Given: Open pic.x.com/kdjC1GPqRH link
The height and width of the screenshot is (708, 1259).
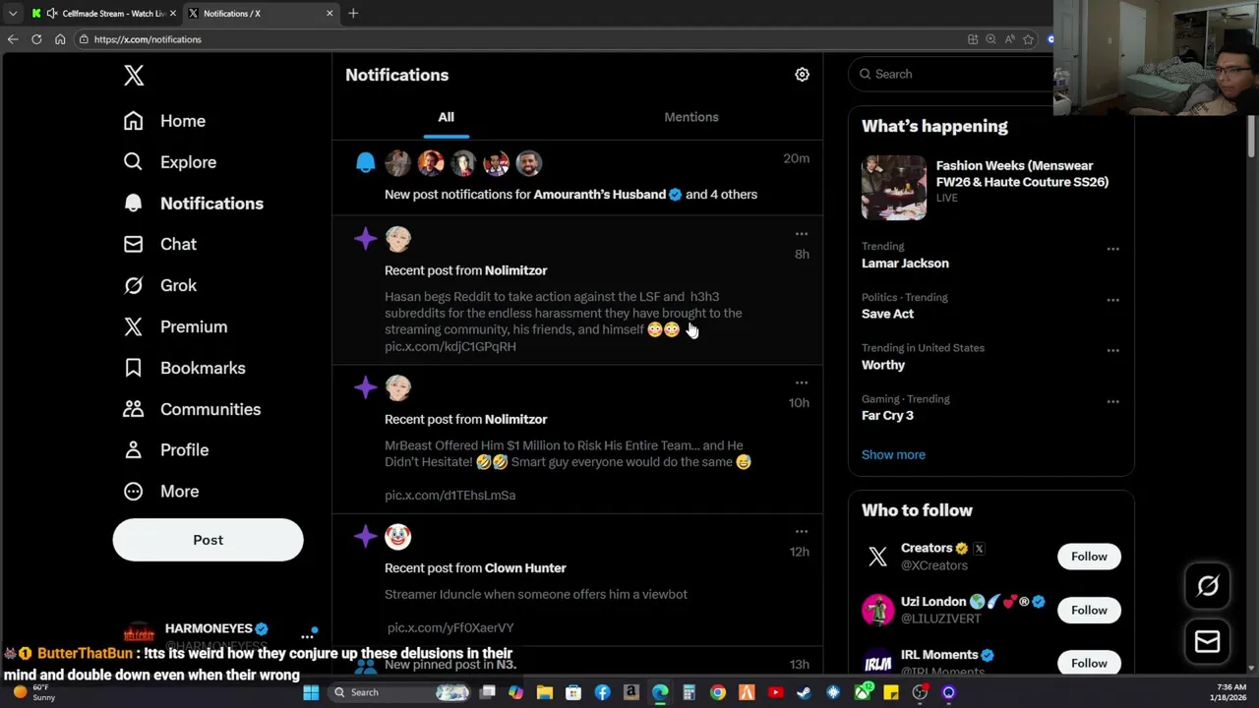Looking at the screenshot, I should (450, 346).
